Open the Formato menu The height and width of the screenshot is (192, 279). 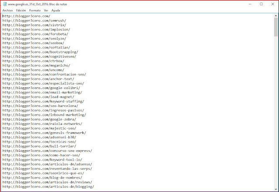[x=35, y=10]
